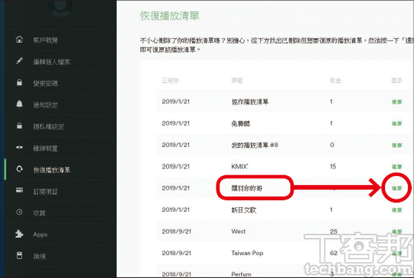Click the KMIX' playlist title
This screenshot has width=414, height=278.
239,166
